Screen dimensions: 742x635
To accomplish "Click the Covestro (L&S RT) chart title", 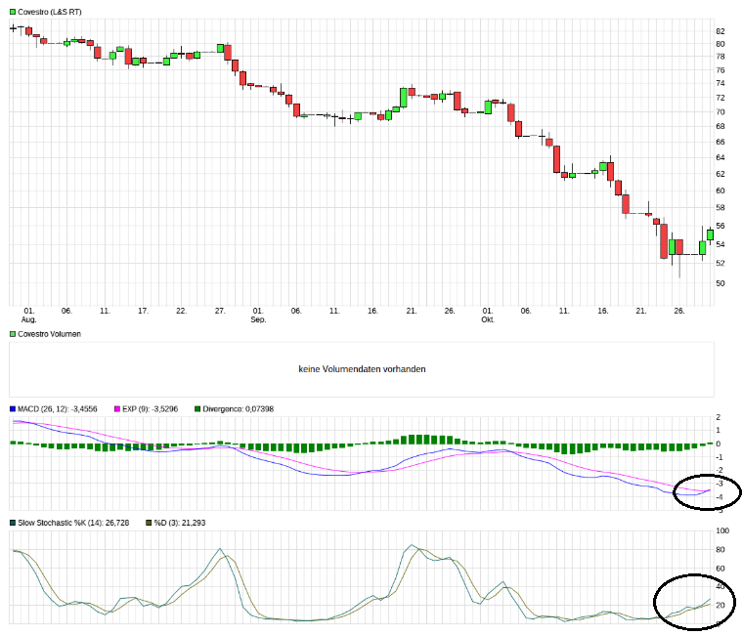I will pos(49,12).
